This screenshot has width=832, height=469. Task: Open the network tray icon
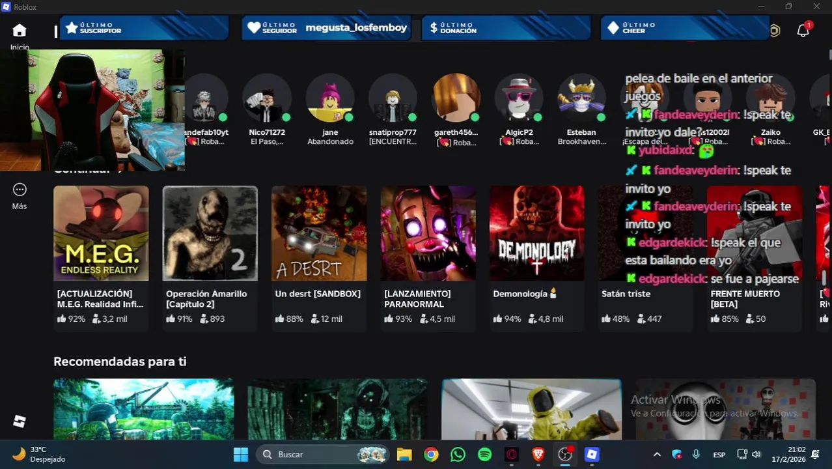[x=742, y=454]
